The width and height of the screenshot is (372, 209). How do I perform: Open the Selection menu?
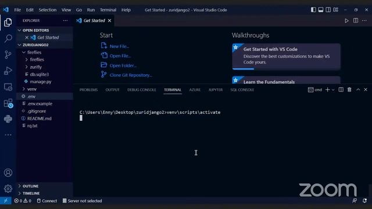coord(48,10)
